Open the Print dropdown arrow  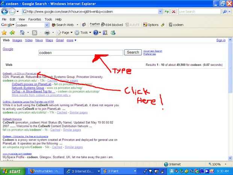[53, 33]
